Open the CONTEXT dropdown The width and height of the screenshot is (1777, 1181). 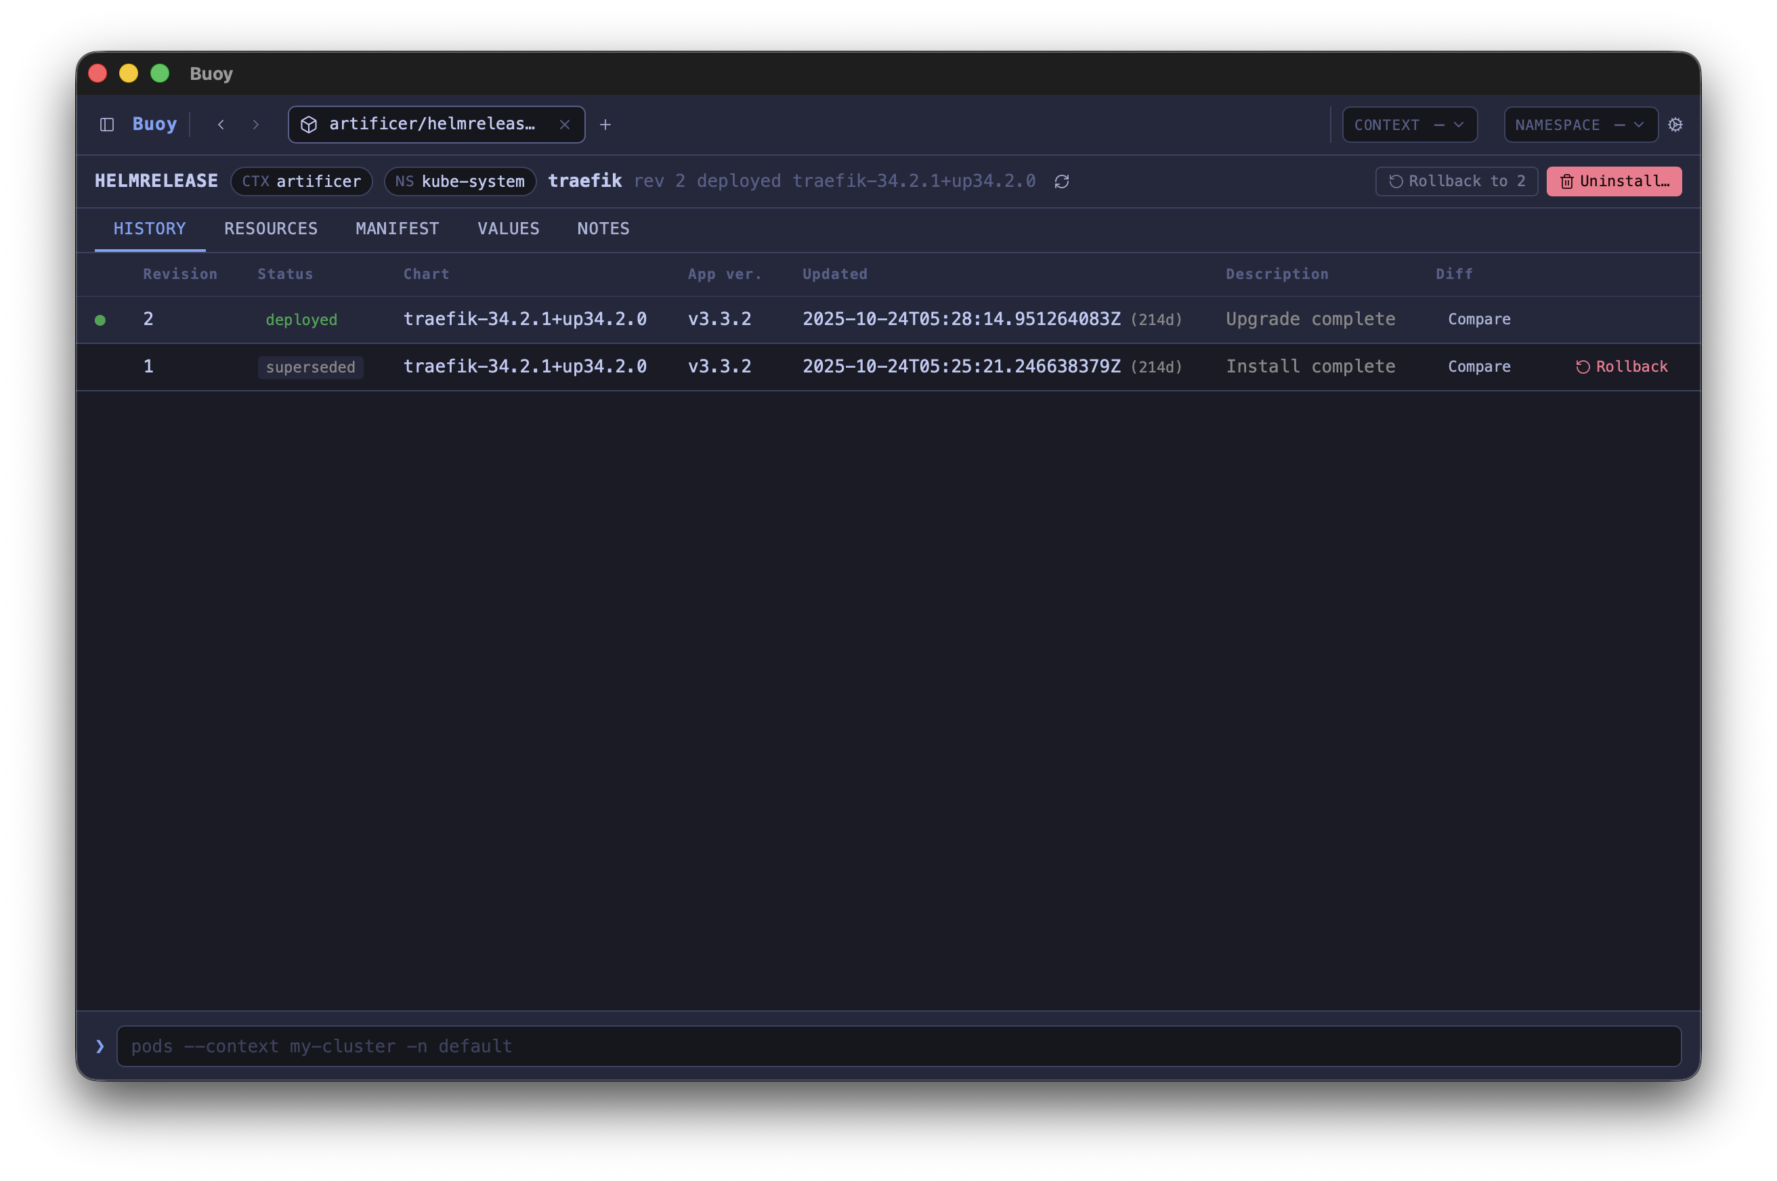pos(1409,125)
